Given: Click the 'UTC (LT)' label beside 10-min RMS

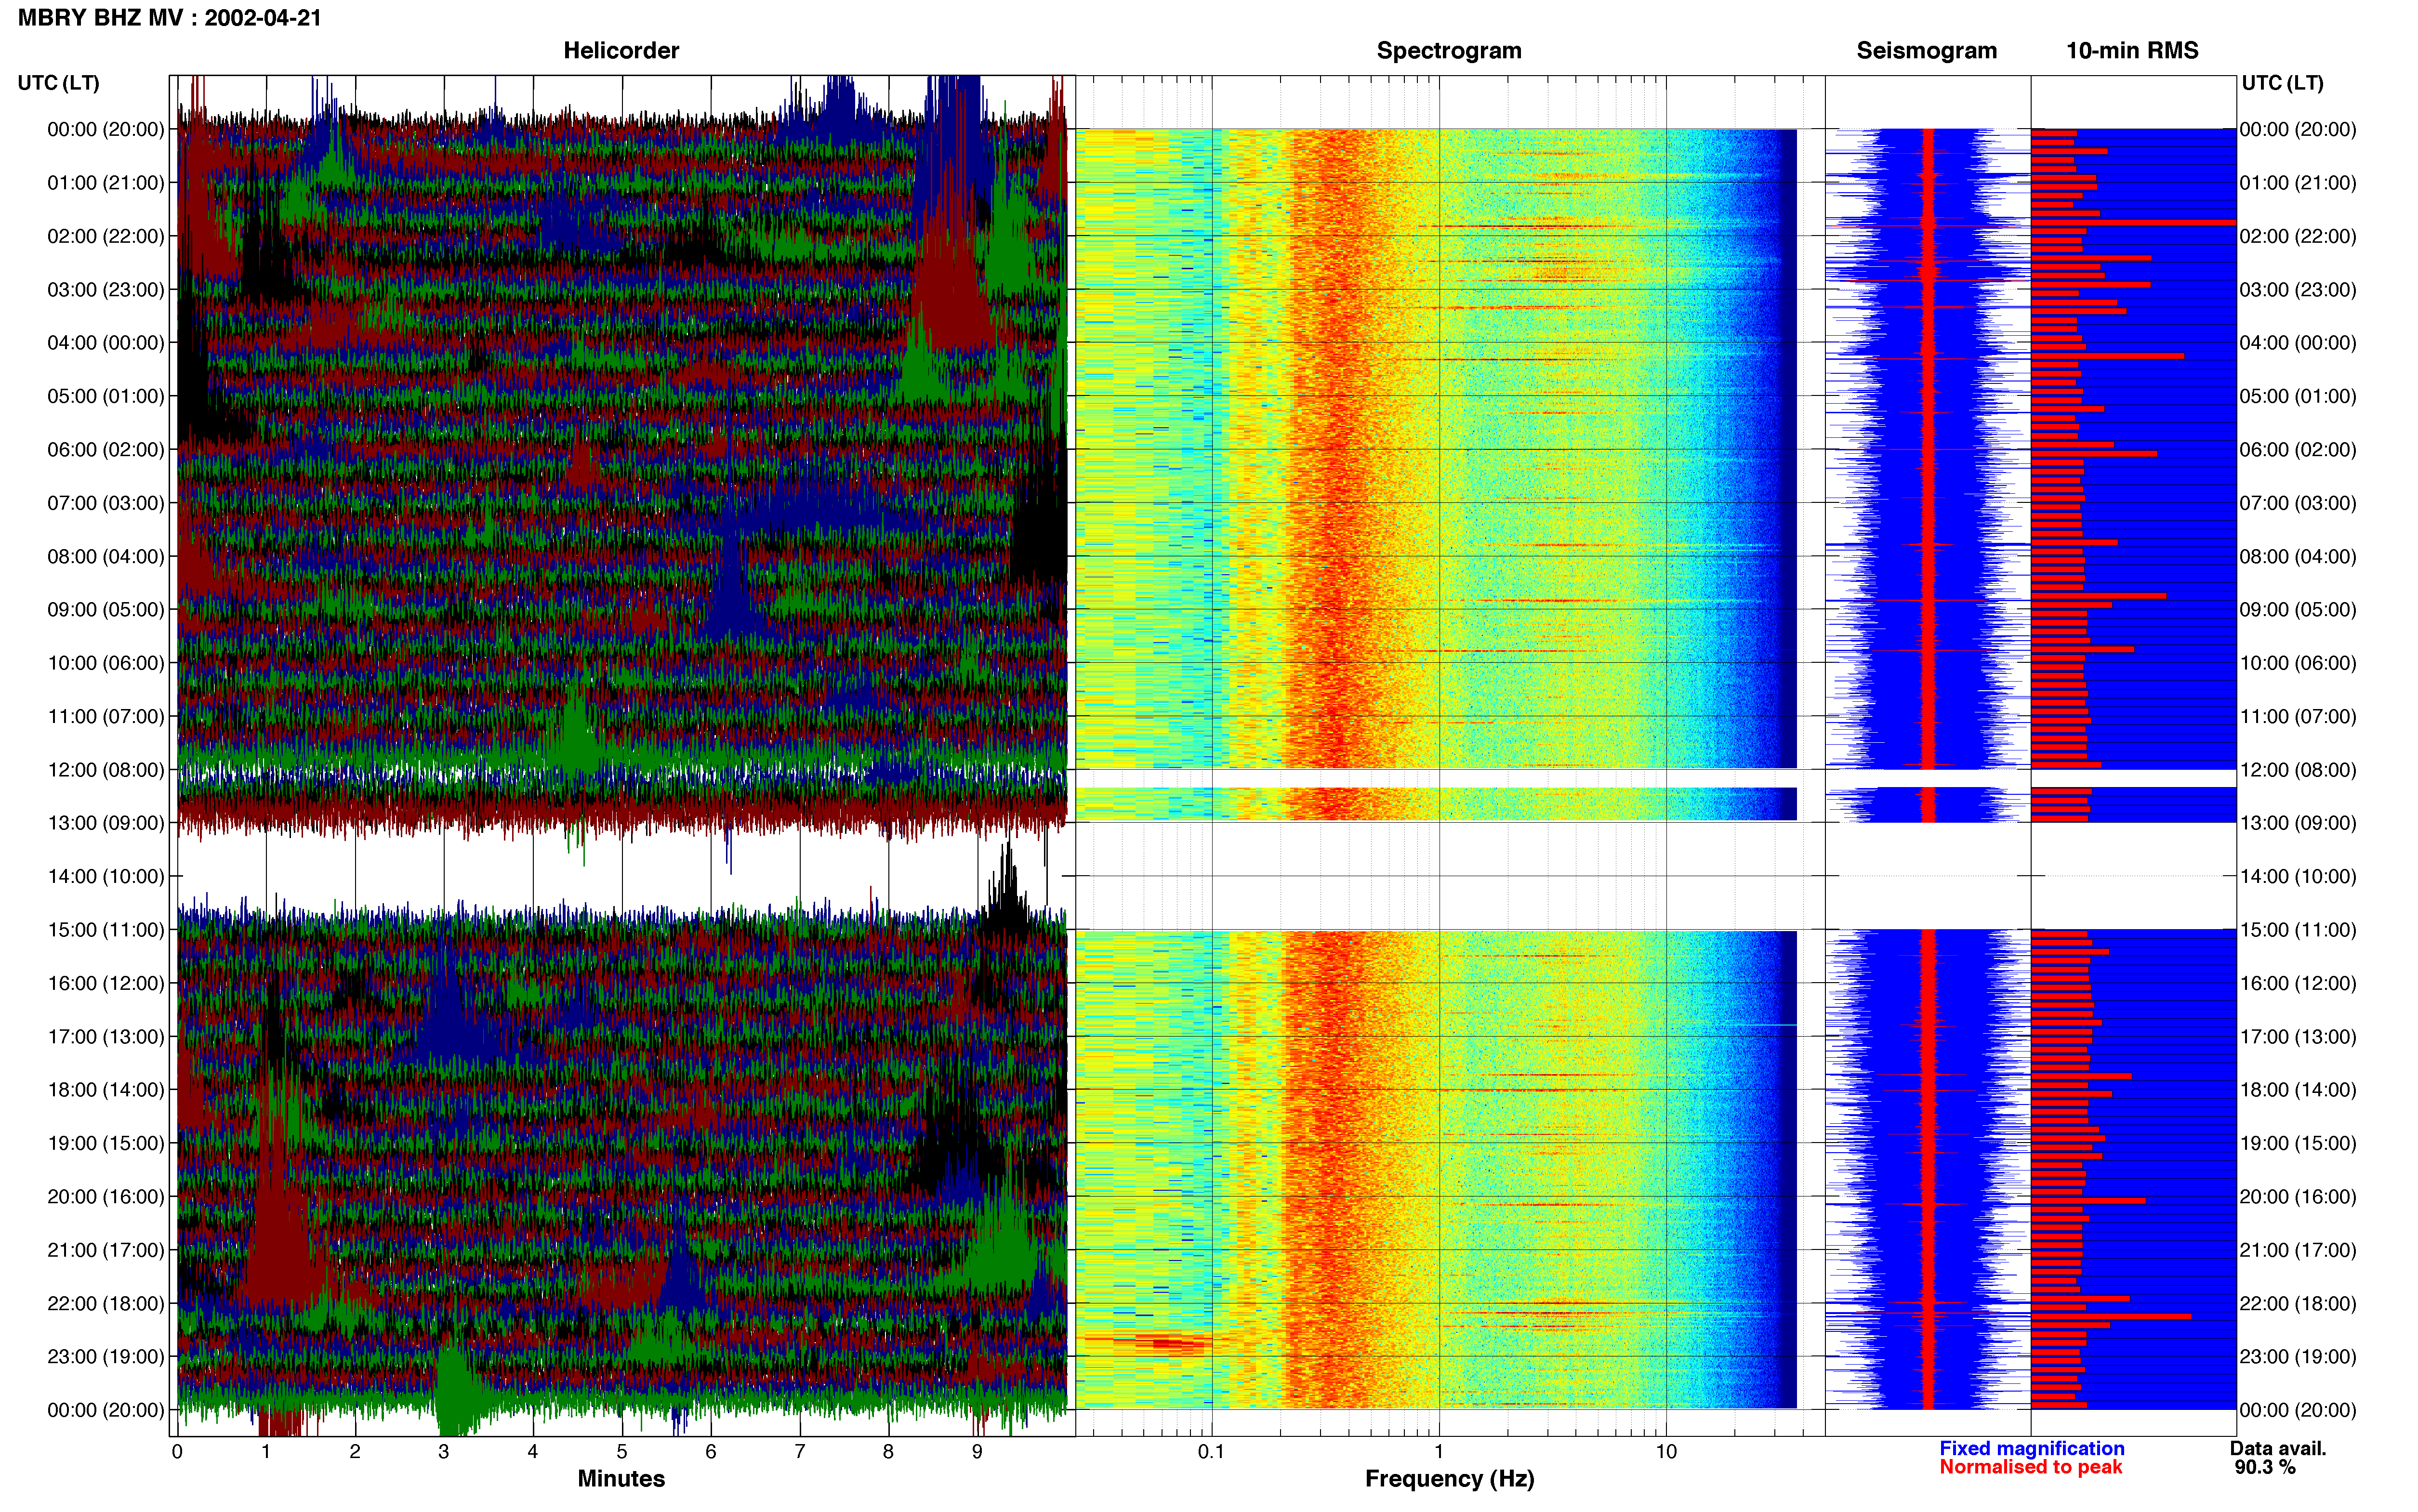Looking at the screenshot, I should click(x=2282, y=83).
